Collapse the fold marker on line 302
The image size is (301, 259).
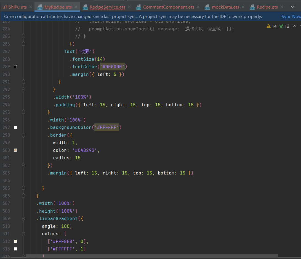(x=23, y=165)
